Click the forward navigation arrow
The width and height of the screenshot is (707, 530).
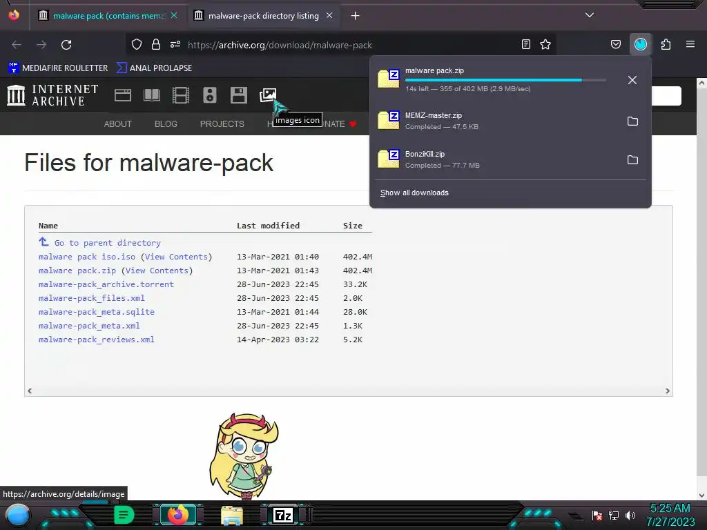point(41,45)
